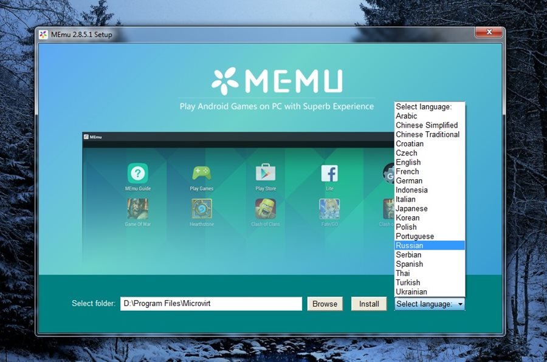Click the Play Store icon in preview

click(x=266, y=173)
